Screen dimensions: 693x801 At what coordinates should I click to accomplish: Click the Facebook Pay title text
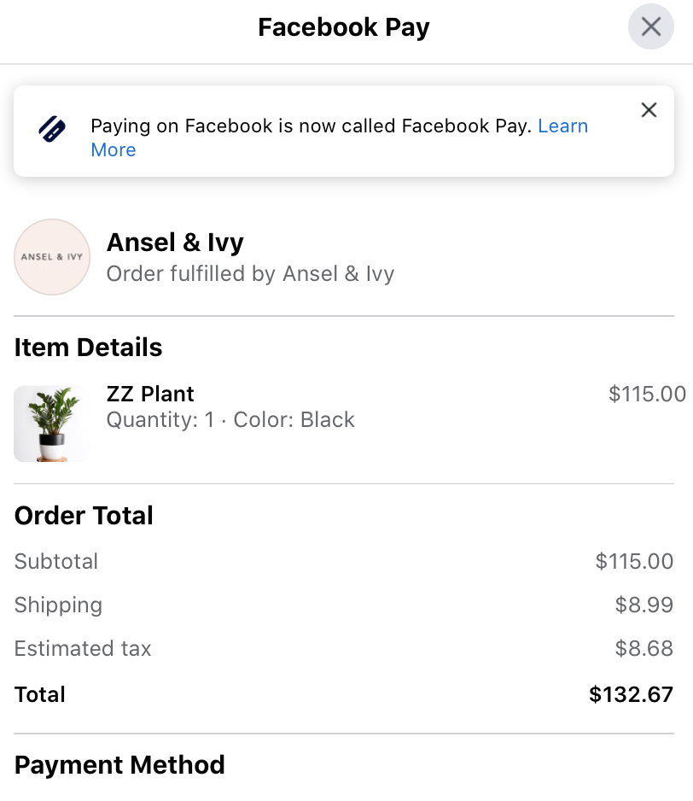[343, 26]
